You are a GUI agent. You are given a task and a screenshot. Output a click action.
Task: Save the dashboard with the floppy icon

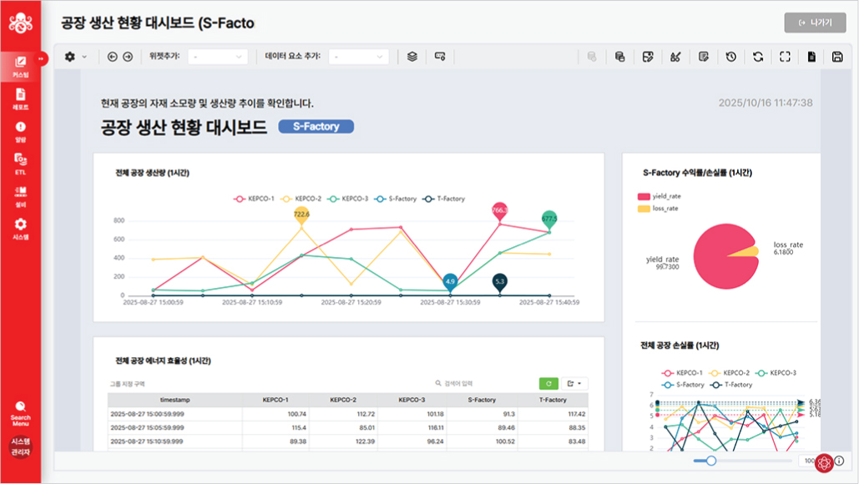tap(837, 57)
